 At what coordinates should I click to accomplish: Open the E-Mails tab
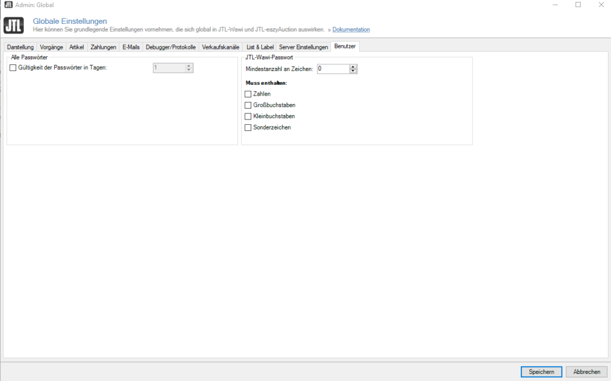pyautogui.click(x=131, y=47)
